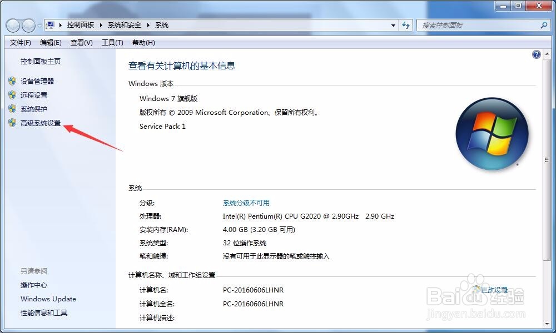This screenshot has height=333, width=556.
Task: Open the 编辑(E) menu
Action: (x=51, y=43)
